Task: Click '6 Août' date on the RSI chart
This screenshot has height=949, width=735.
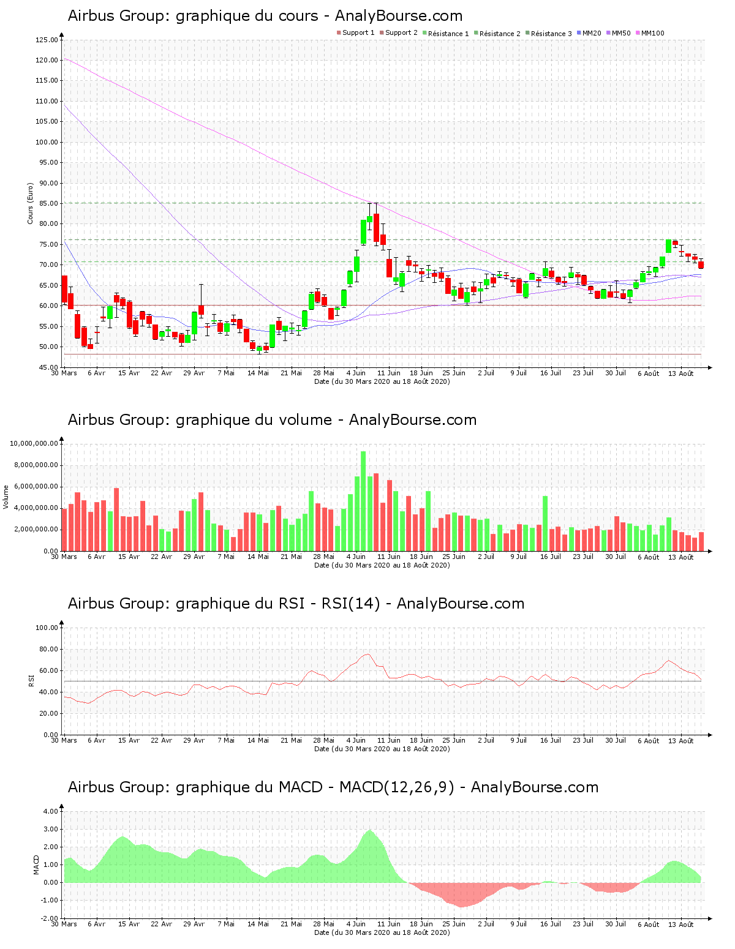Action: click(648, 741)
